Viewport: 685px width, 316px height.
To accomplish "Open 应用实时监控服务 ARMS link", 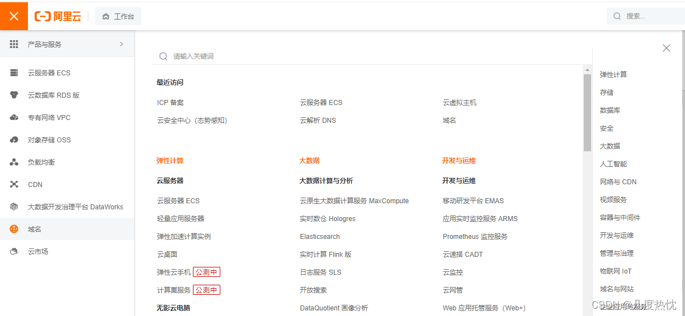I will (x=480, y=219).
